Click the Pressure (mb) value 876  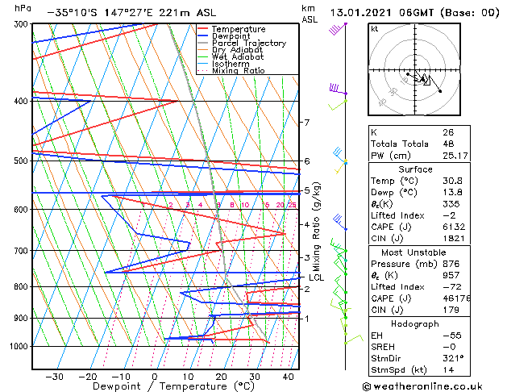(451, 264)
